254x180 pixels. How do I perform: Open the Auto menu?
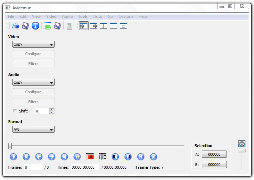tap(98, 16)
